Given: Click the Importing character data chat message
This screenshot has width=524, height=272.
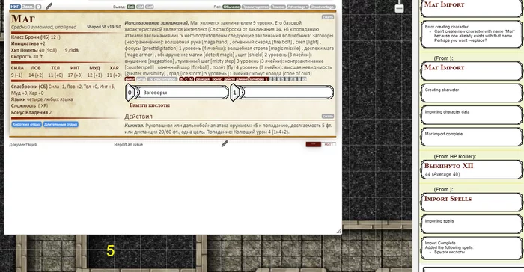Looking at the screenshot, I should (x=471, y=115).
